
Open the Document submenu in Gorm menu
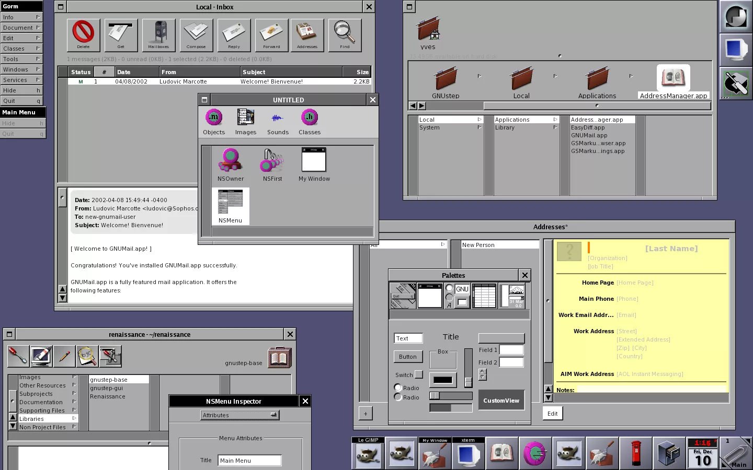21,28
